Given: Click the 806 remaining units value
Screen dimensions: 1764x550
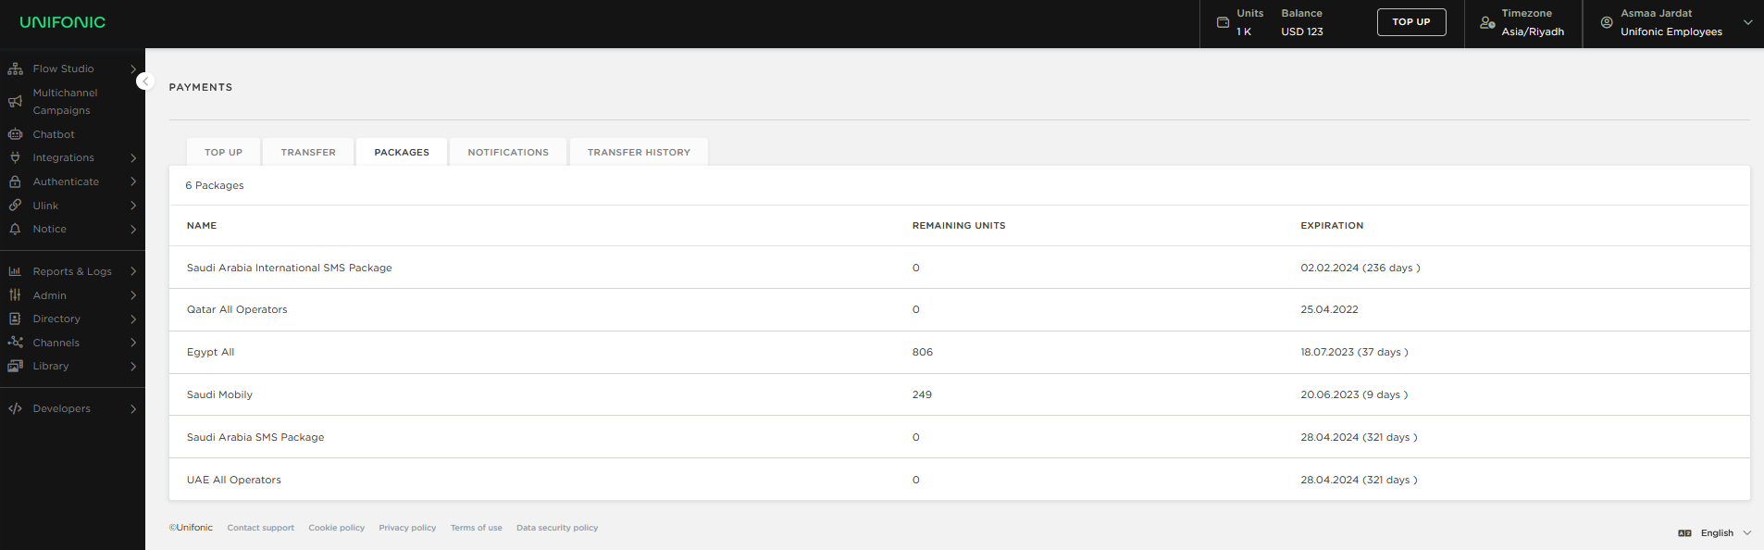Looking at the screenshot, I should [x=923, y=352].
